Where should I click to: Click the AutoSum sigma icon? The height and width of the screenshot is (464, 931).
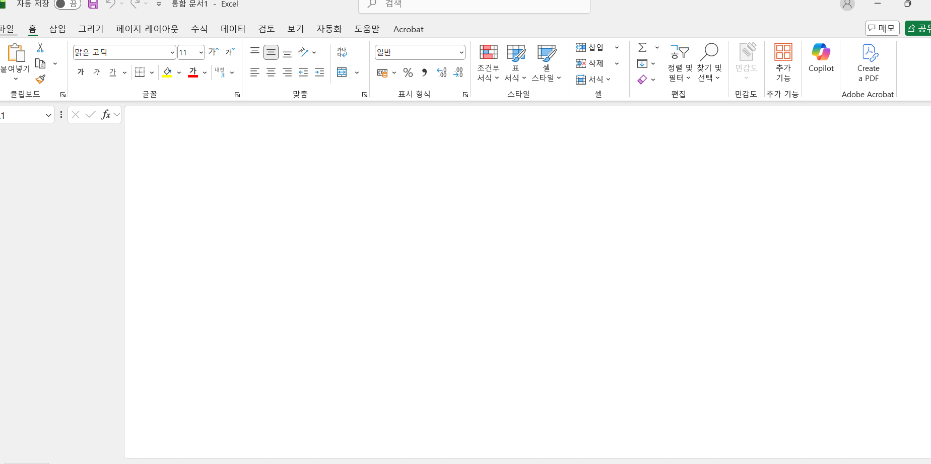pos(642,47)
